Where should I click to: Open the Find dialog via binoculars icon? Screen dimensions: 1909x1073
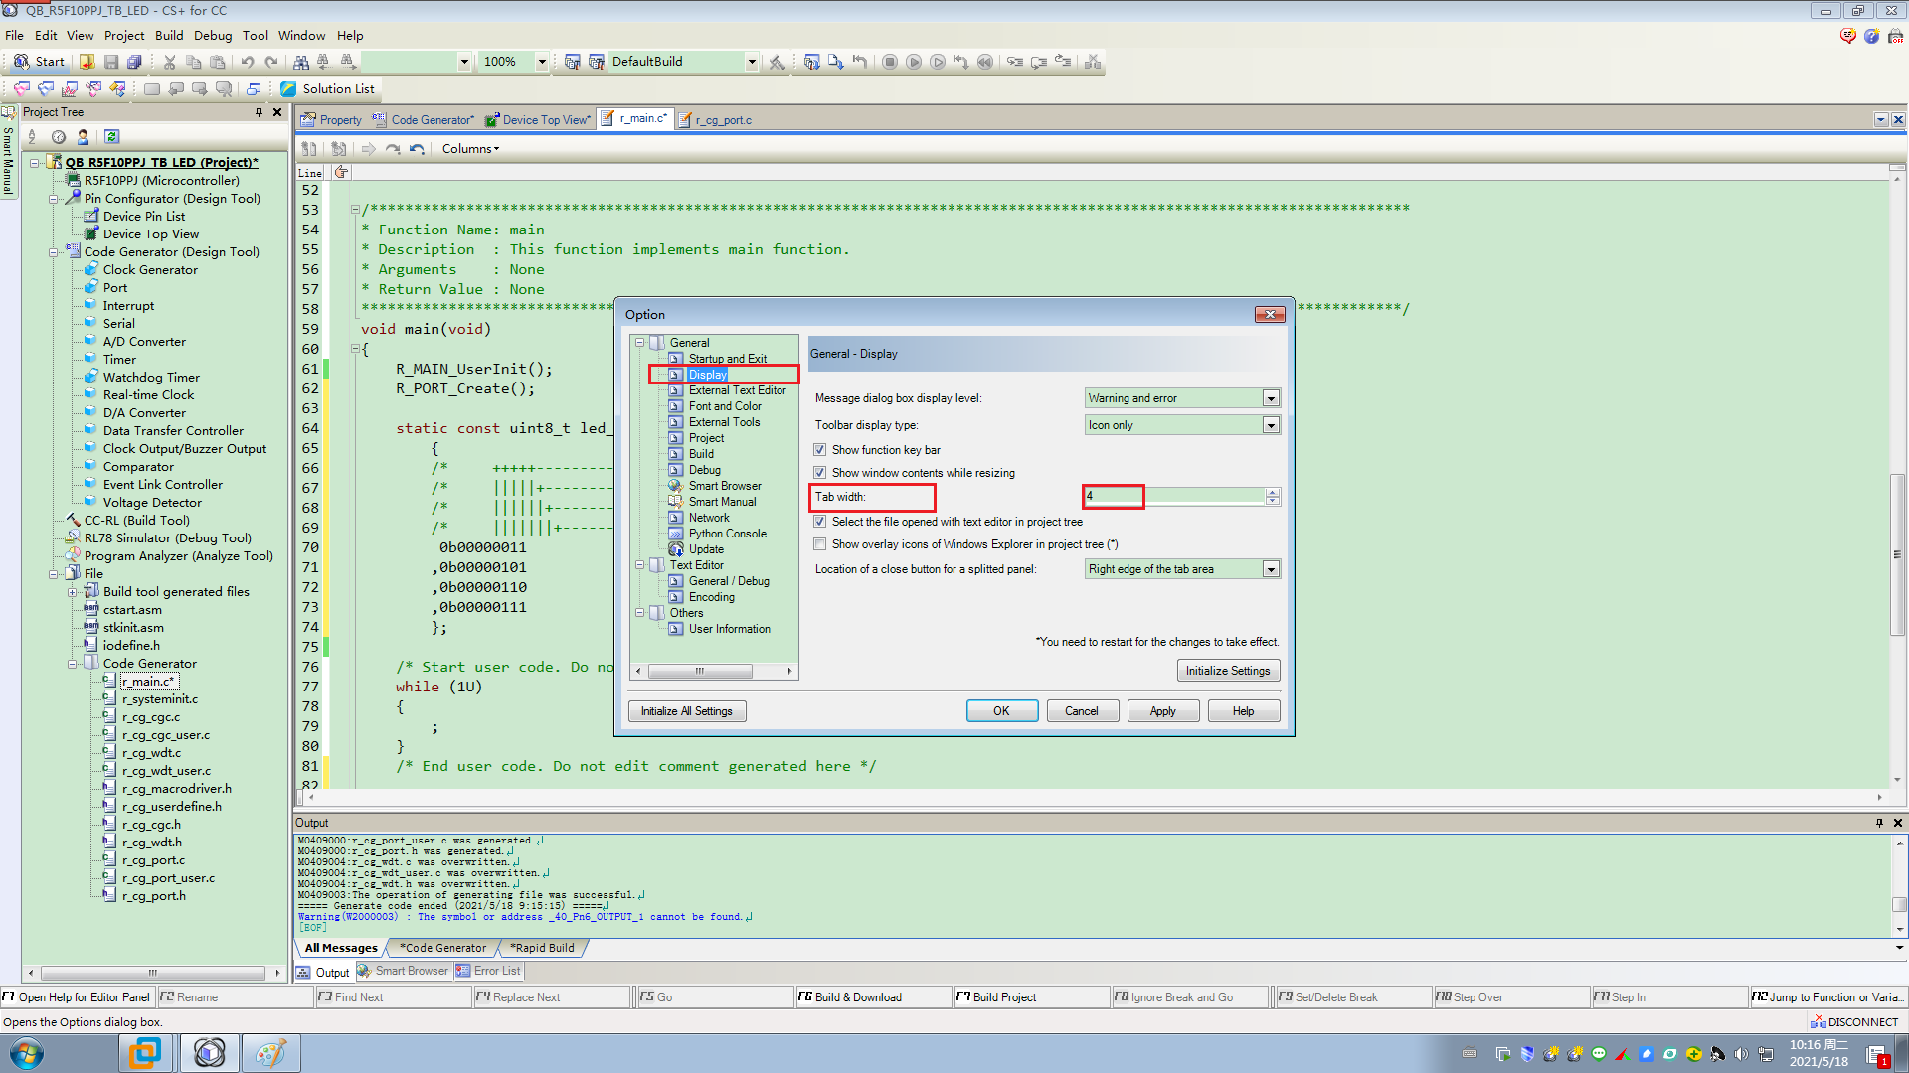click(301, 61)
